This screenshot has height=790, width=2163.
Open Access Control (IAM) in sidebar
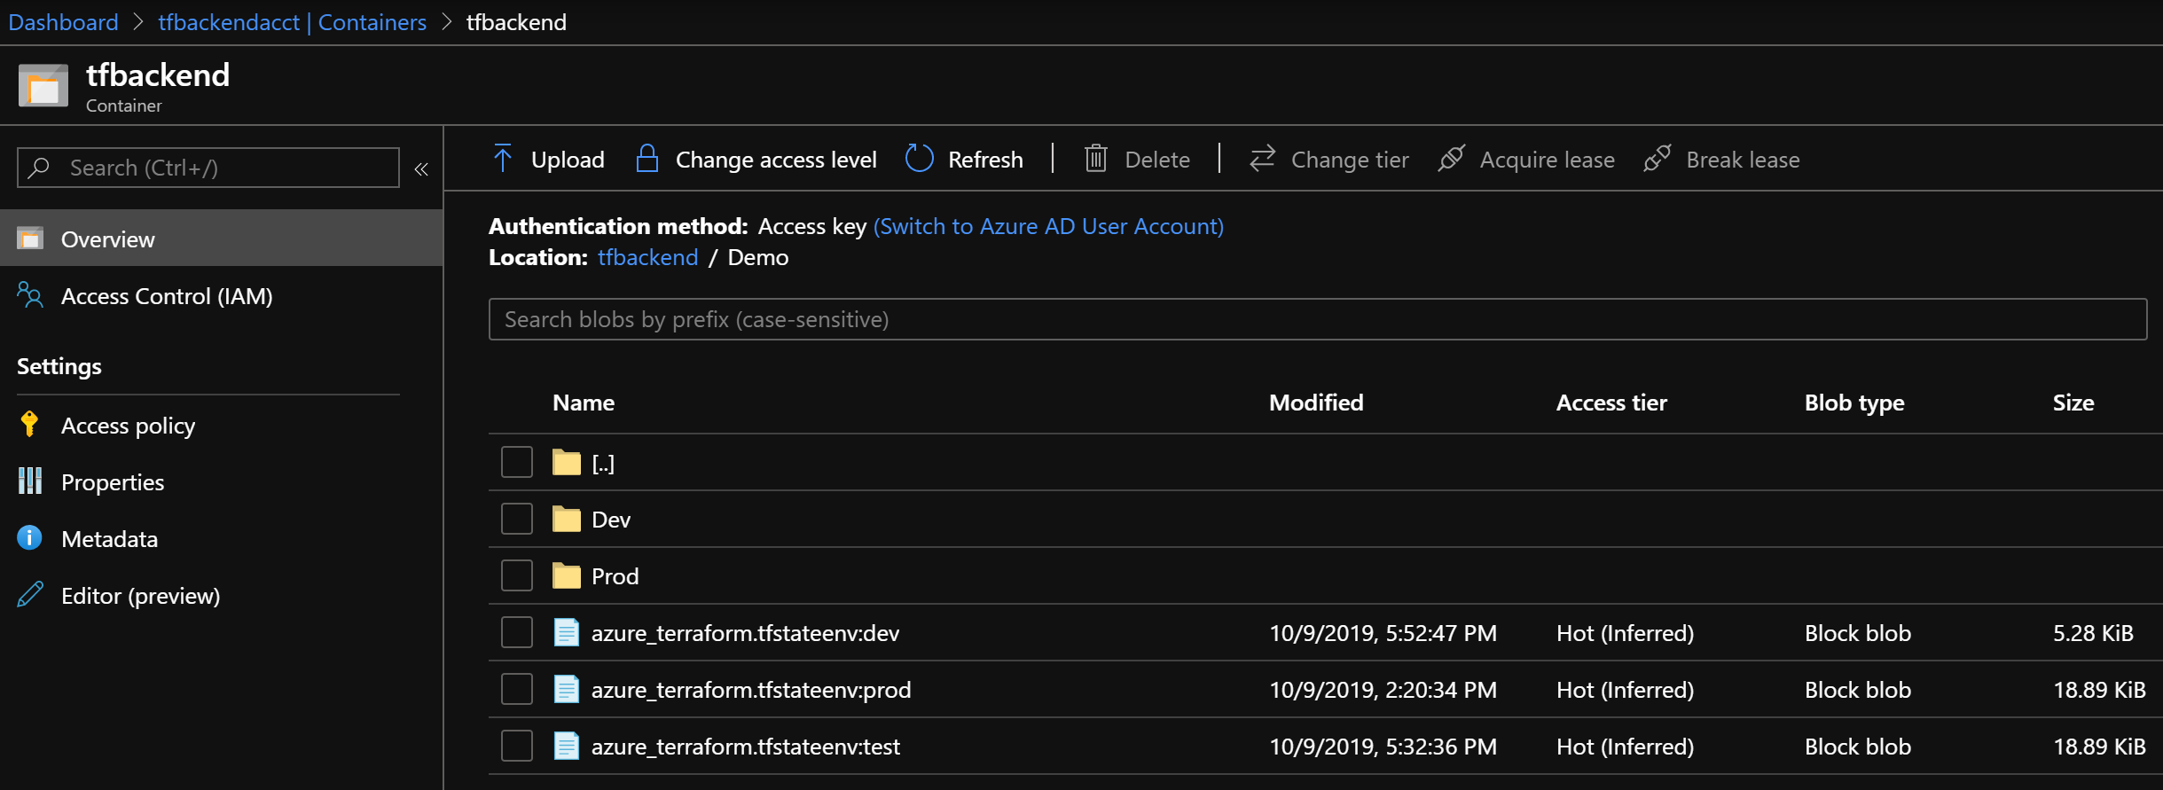tap(167, 296)
